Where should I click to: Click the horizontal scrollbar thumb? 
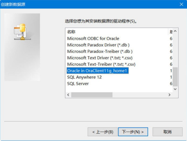pos(92,95)
